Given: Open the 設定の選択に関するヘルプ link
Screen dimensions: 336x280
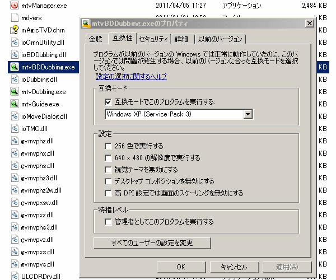Looking at the screenshot, I should pos(130,77).
